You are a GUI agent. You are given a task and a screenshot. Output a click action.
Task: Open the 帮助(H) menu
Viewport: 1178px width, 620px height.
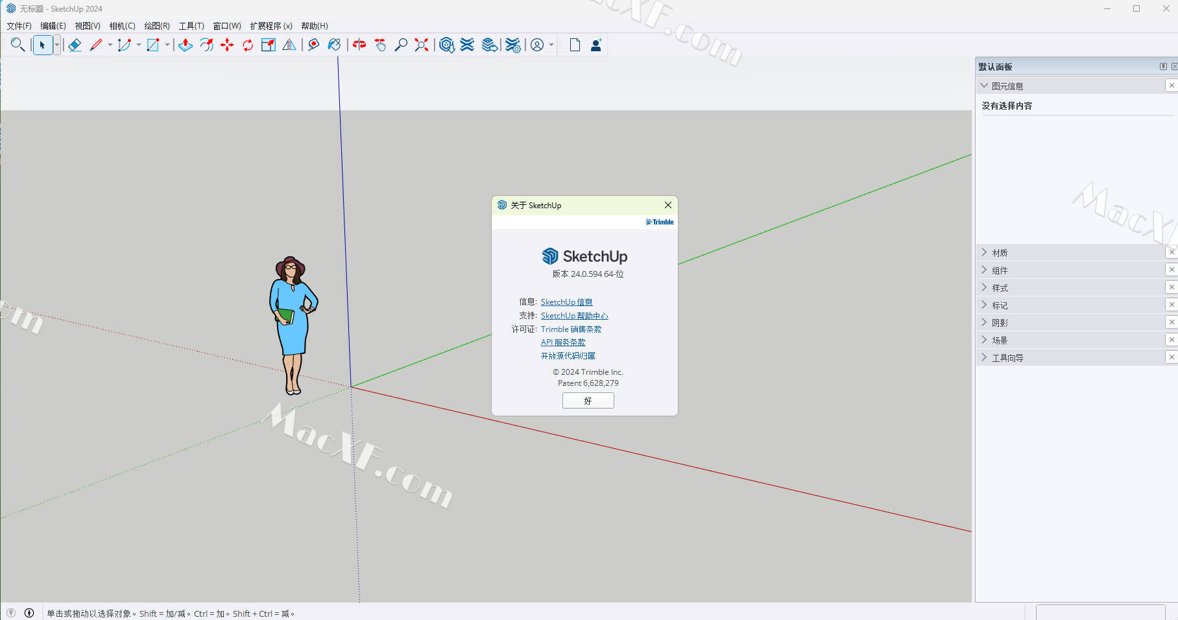point(315,26)
